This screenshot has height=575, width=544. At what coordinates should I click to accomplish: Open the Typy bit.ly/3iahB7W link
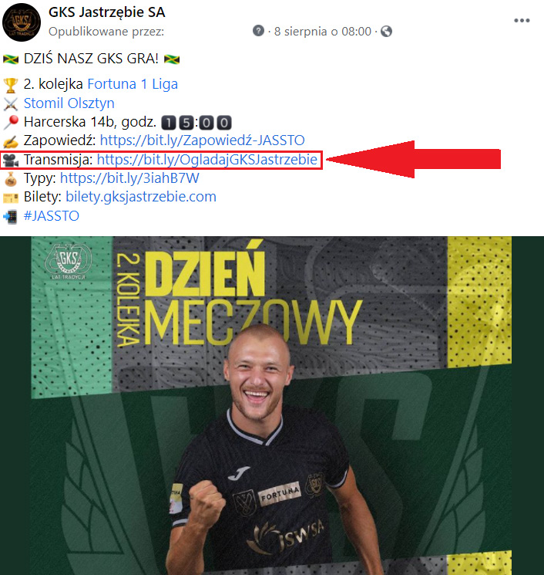coord(129,178)
